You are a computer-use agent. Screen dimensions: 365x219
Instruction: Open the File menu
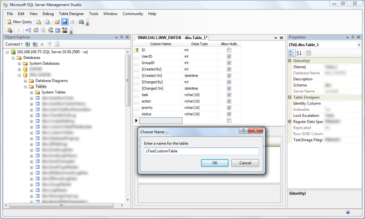[x=10, y=14]
